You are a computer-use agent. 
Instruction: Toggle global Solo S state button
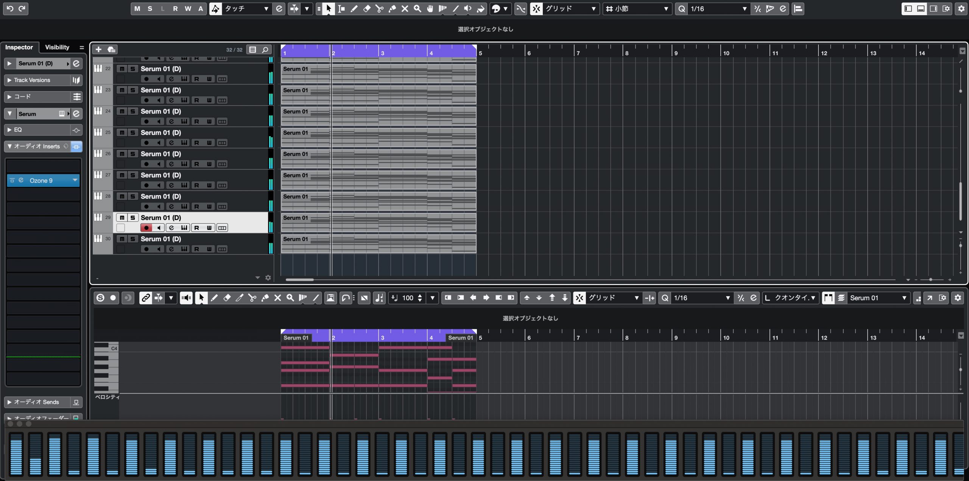[150, 9]
